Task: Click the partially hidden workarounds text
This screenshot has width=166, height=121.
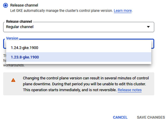Action: pyautogui.click(x=14, y=65)
